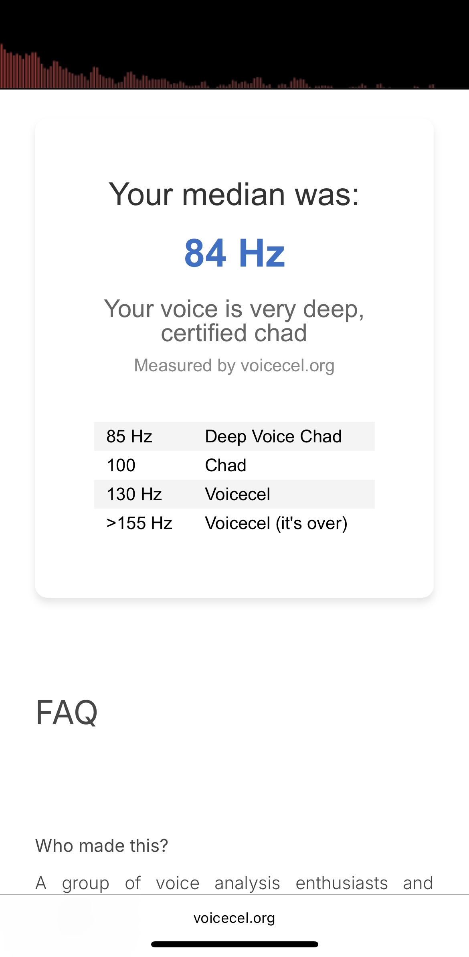Select the 130 Hz table cell
This screenshot has width=469, height=957.
point(134,494)
